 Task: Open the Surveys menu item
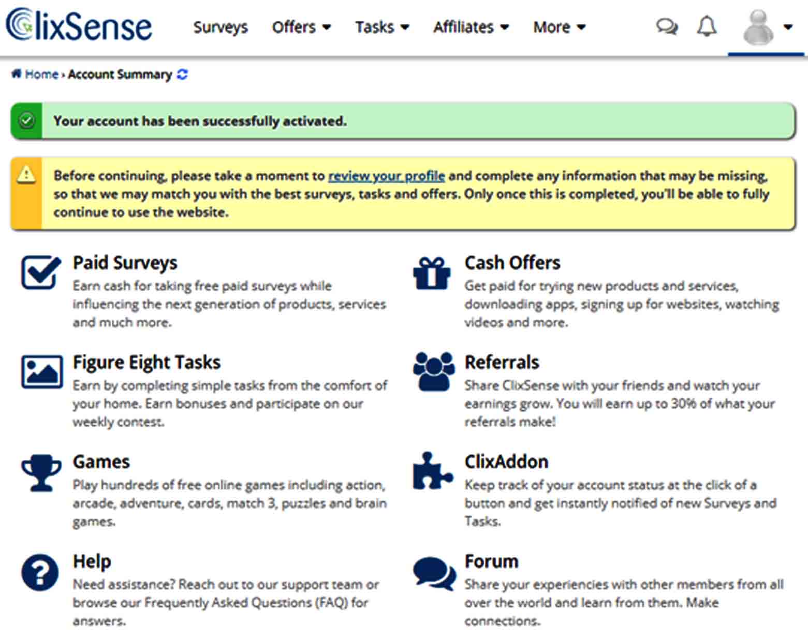221,27
